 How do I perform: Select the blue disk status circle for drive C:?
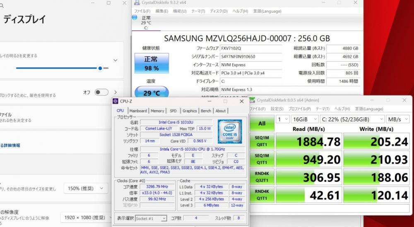[135, 17]
